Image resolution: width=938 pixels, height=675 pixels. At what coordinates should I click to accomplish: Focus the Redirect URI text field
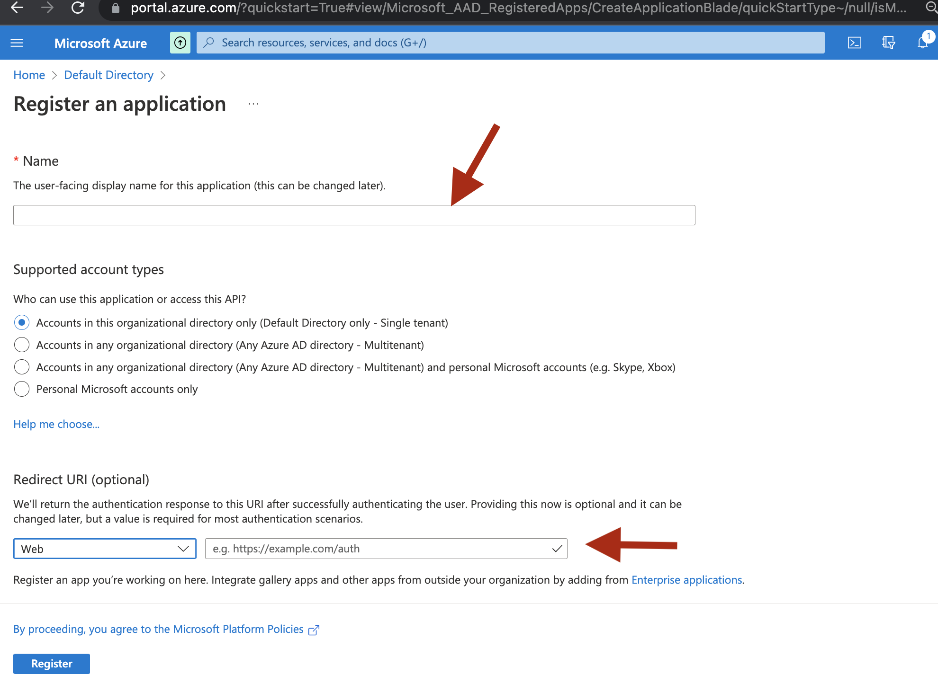click(x=386, y=549)
